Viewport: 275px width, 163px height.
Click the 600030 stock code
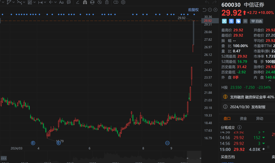[231, 5]
